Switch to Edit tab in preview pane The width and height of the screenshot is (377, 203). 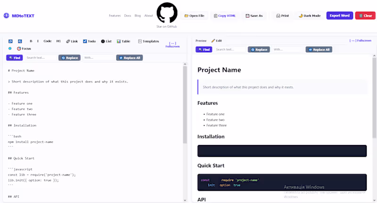point(216,41)
